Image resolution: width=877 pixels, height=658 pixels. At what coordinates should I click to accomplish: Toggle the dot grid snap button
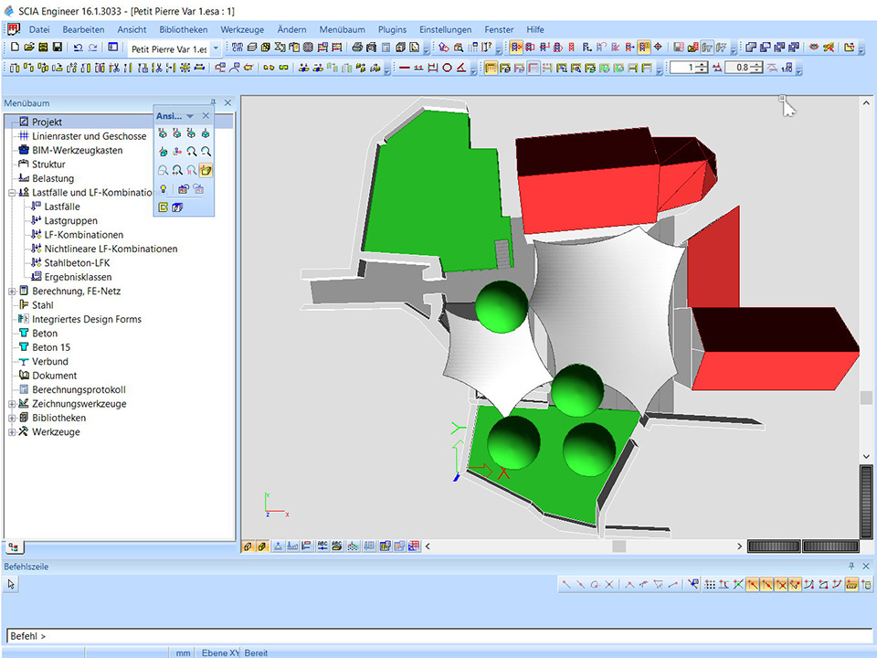tap(711, 584)
